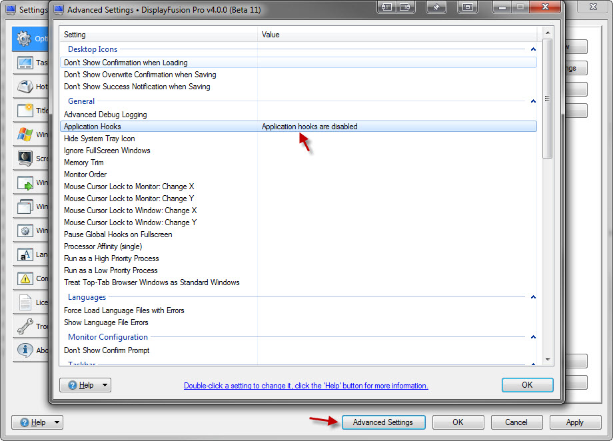This screenshot has height=441, width=613.
Task: Click the Options gear icon in sidebar
Action: coord(25,39)
